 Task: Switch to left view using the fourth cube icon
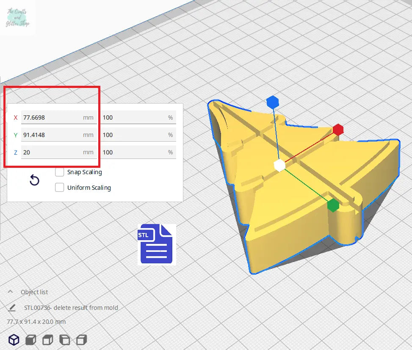pos(64,339)
